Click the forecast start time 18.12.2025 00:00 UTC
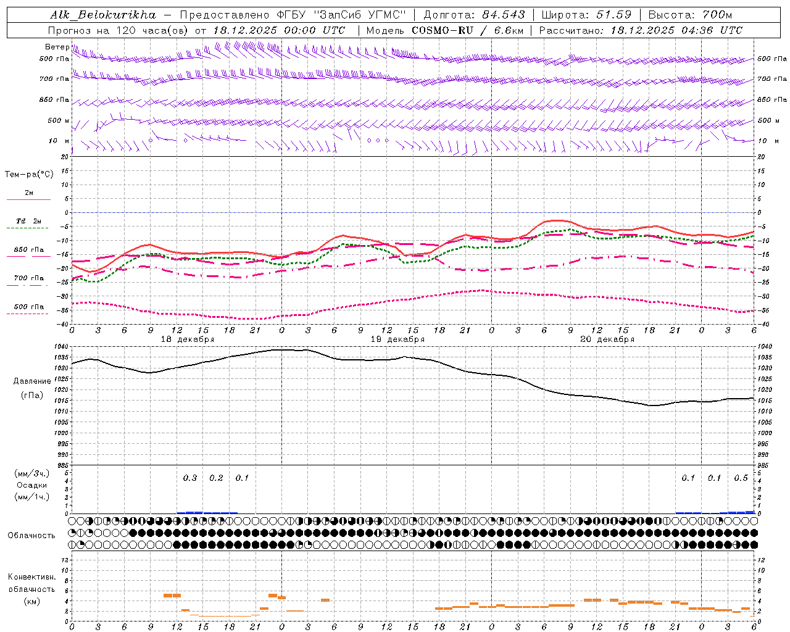The image size is (790, 632). [x=279, y=30]
